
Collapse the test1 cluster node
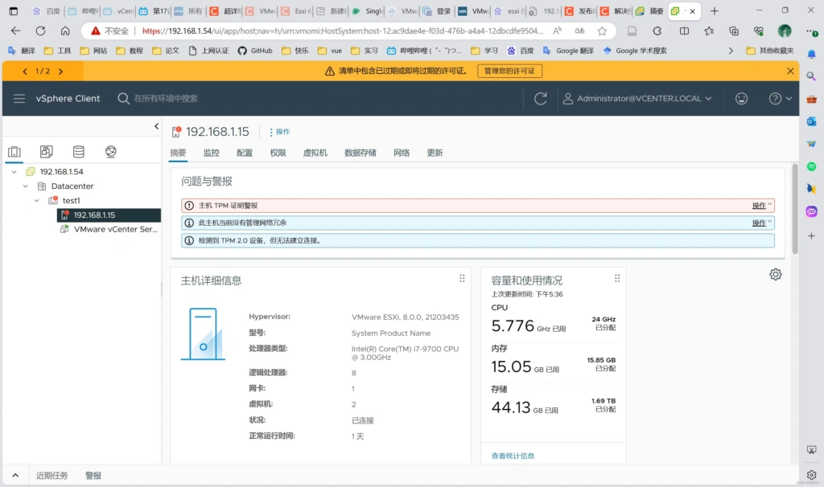click(36, 200)
